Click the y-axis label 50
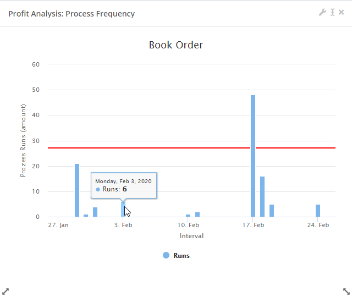 point(36,90)
